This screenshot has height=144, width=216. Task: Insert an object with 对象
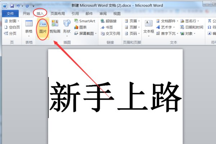188,33
